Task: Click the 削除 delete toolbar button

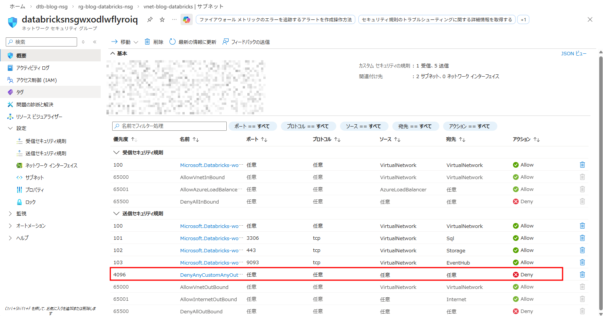Action: click(x=154, y=42)
